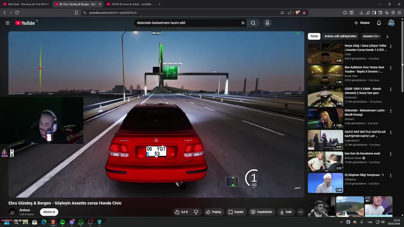Share the video using Paylaş button
Screen dimensions: 404x227
point(213,212)
